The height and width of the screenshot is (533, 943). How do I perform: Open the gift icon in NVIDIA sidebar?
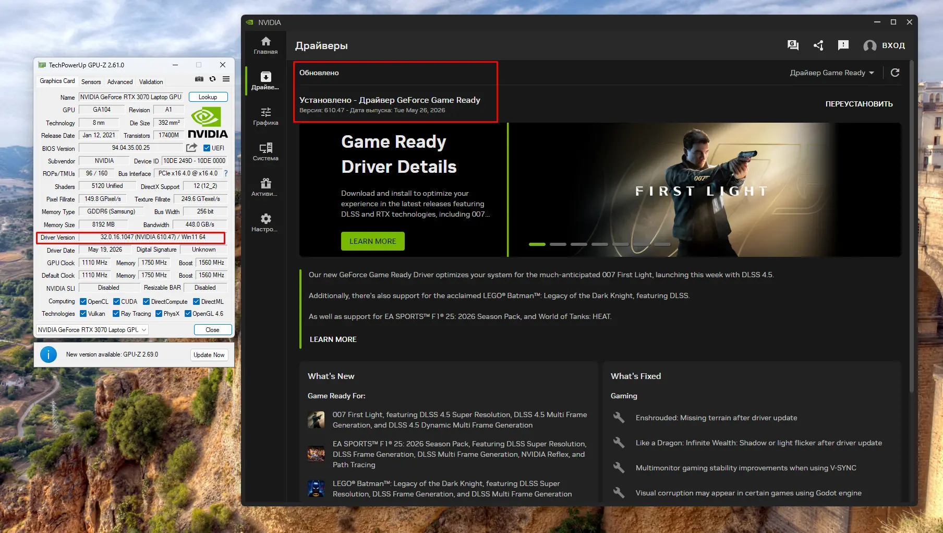pyautogui.click(x=265, y=183)
